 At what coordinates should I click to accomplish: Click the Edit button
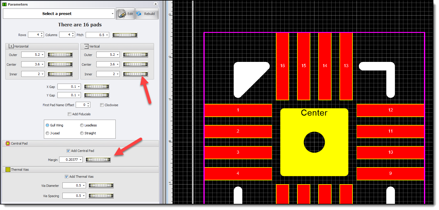[x=125, y=13]
